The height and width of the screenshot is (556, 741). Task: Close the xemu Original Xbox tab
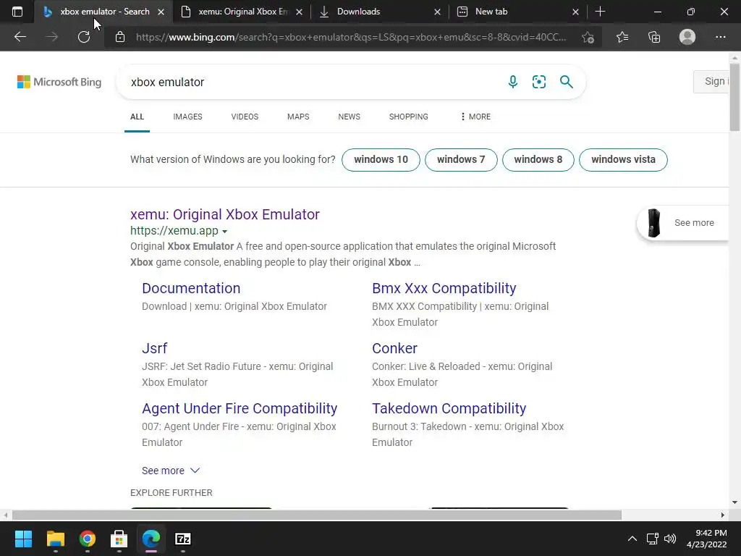tap(299, 12)
